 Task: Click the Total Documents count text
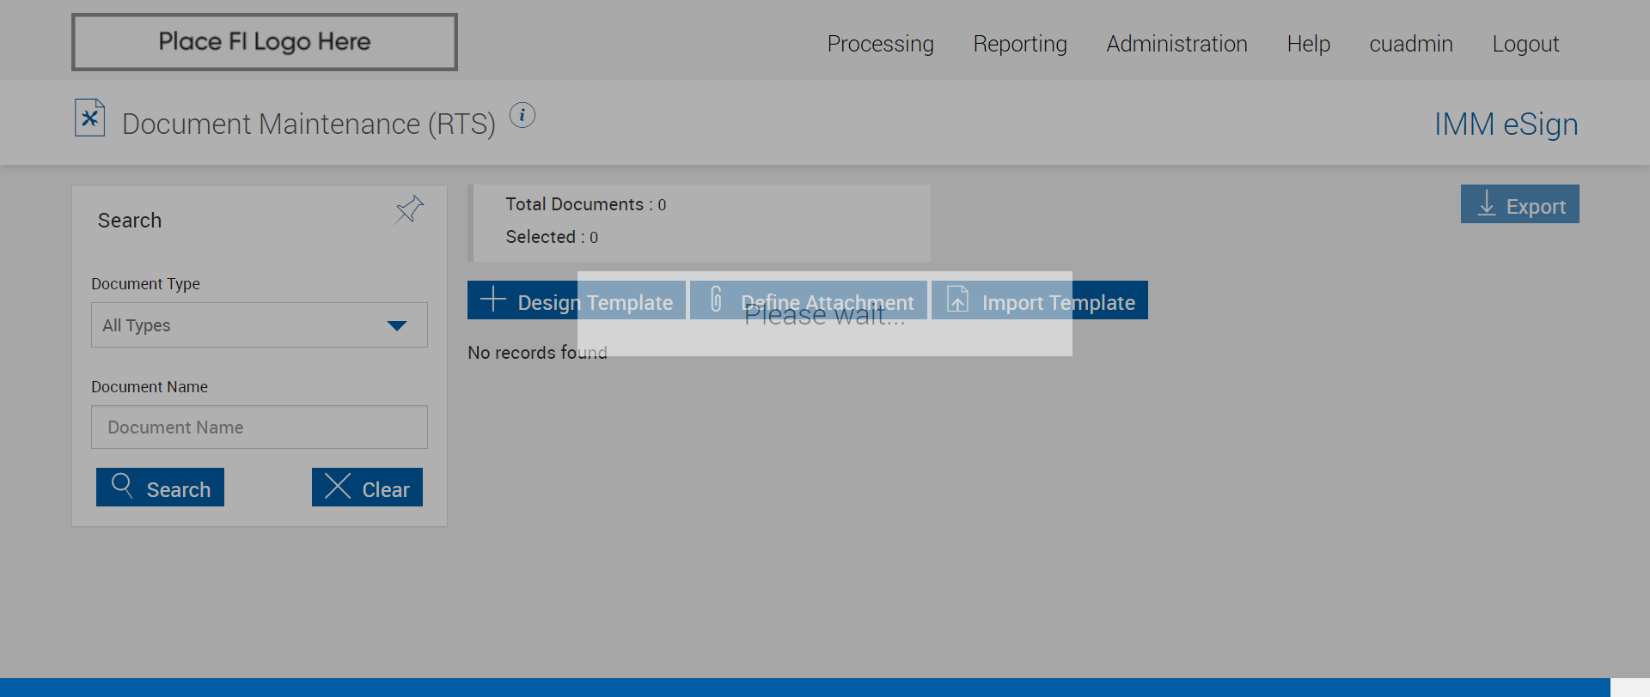586,204
